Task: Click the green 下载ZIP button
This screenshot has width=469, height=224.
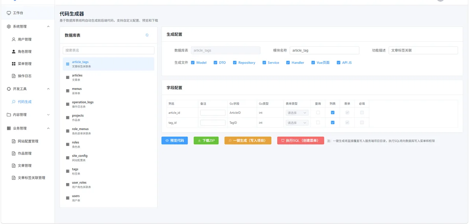Action: [x=206, y=140]
